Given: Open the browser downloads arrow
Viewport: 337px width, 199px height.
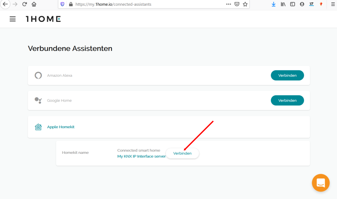Looking at the screenshot, I should pos(274,4).
